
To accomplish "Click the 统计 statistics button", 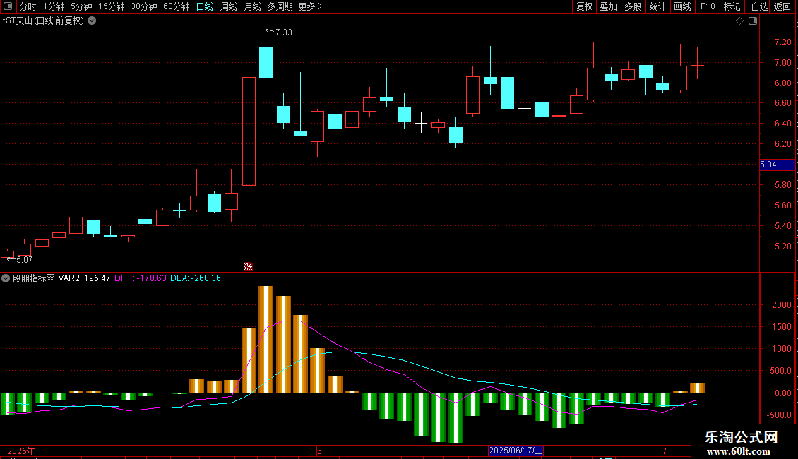I will [657, 6].
